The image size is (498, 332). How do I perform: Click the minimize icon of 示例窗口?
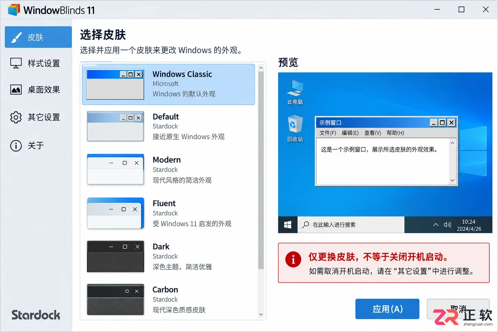434,123
